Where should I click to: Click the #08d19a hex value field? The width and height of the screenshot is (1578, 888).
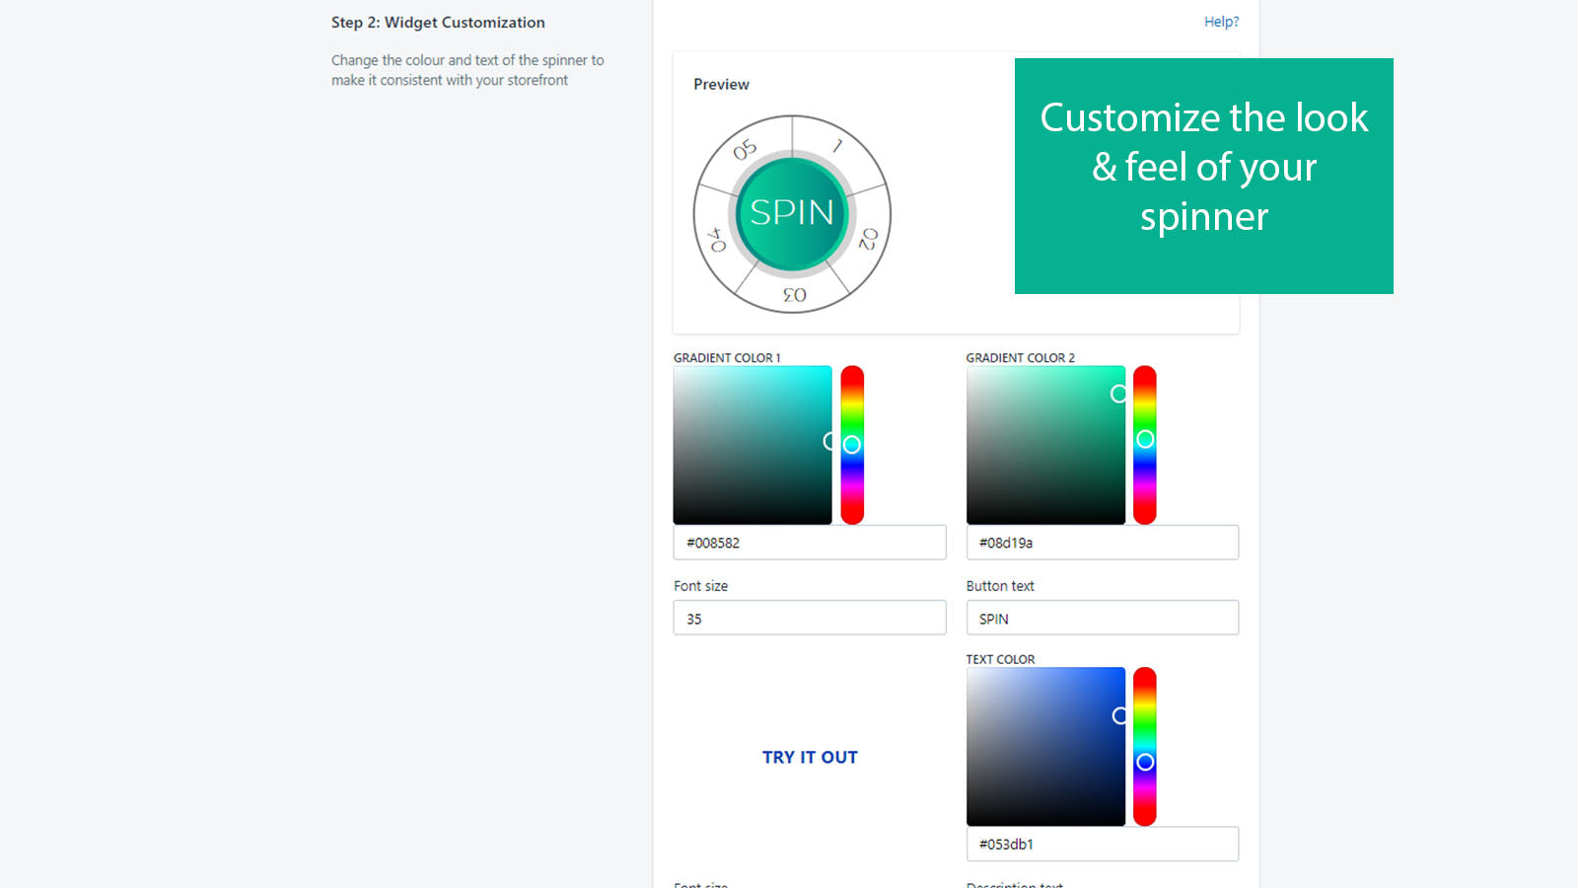(x=1102, y=542)
